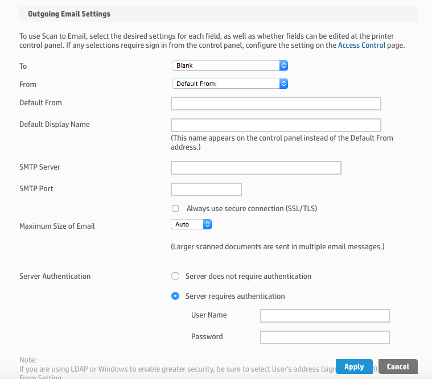Focus the Default From text field
Viewport: 432px width, 379px height.
coord(275,103)
